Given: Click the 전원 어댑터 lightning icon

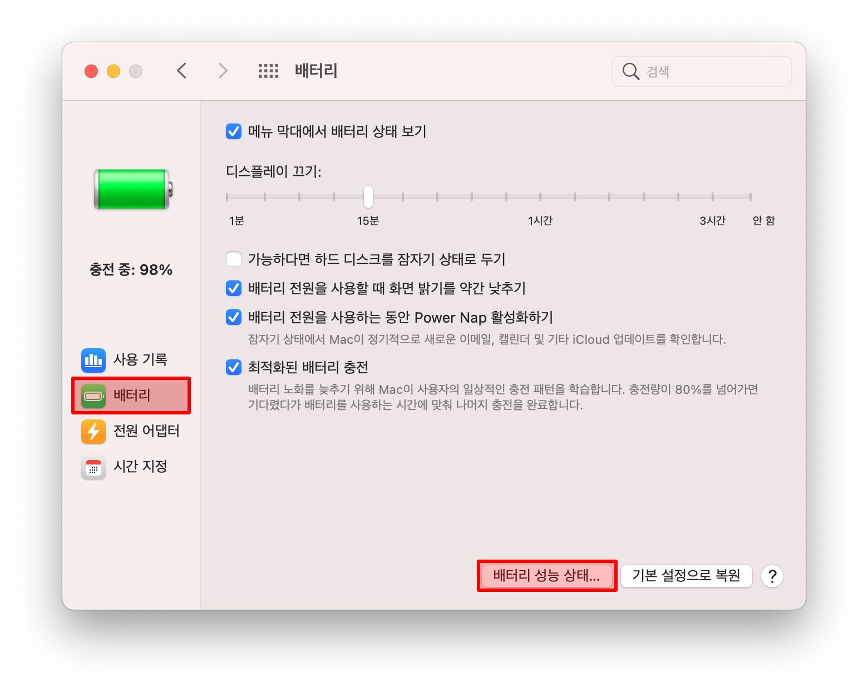Looking at the screenshot, I should pyautogui.click(x=93, y=431).
